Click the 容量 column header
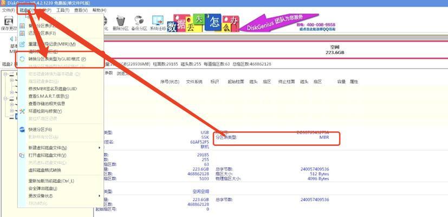The height and width of the screenshot is (217, 448). click(x=341, y=81)
